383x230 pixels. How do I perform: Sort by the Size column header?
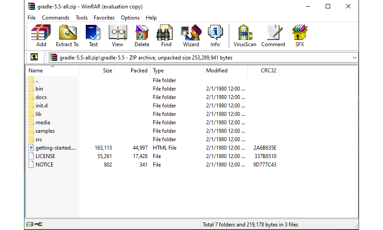[x=96, y=71]
